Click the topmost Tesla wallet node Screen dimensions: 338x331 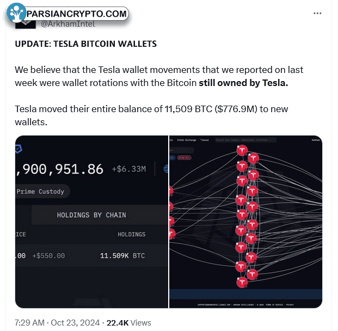(x=242, y=150)
